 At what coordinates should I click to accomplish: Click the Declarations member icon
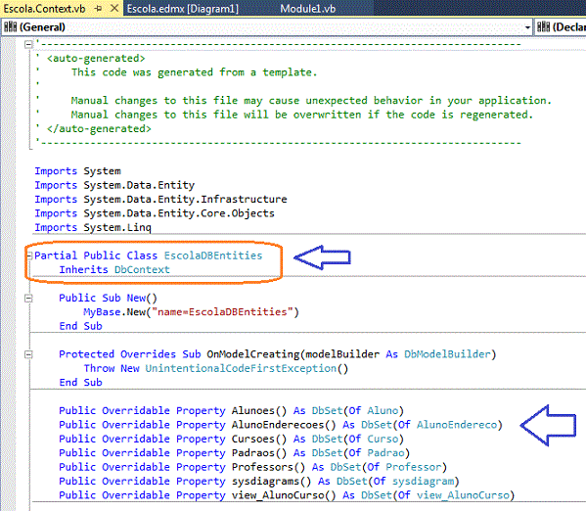click(x=543, y=27)
